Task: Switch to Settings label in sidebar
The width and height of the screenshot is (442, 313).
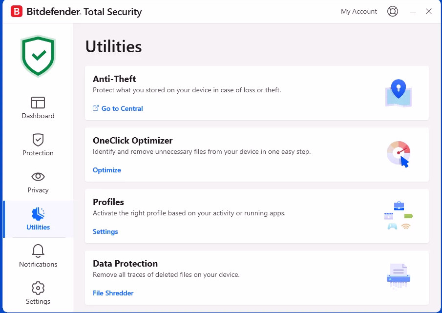Action: coord(38,301)
